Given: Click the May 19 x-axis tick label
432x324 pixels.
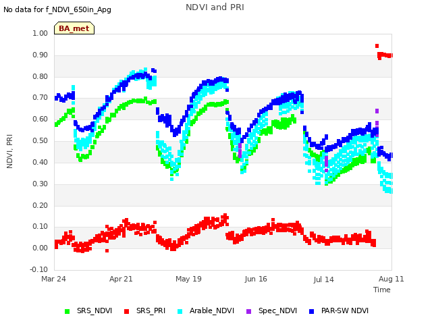Looking at the screenshot, I should 188,279.
